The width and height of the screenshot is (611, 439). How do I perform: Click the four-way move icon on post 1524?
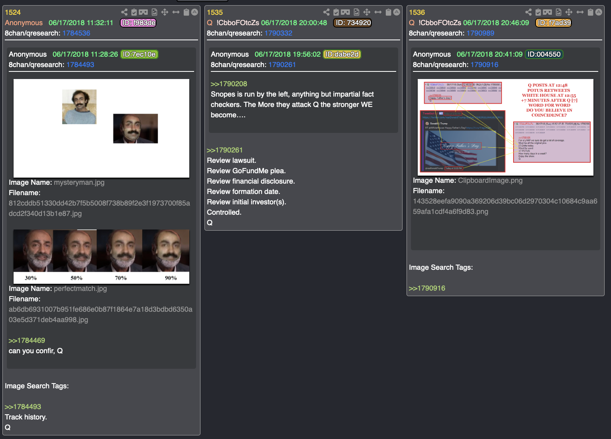coord(165,12)
